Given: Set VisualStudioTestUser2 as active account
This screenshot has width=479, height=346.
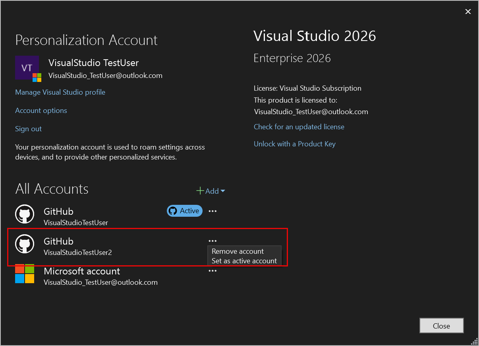Looking at the screenshot, I should tap(244, 260).
